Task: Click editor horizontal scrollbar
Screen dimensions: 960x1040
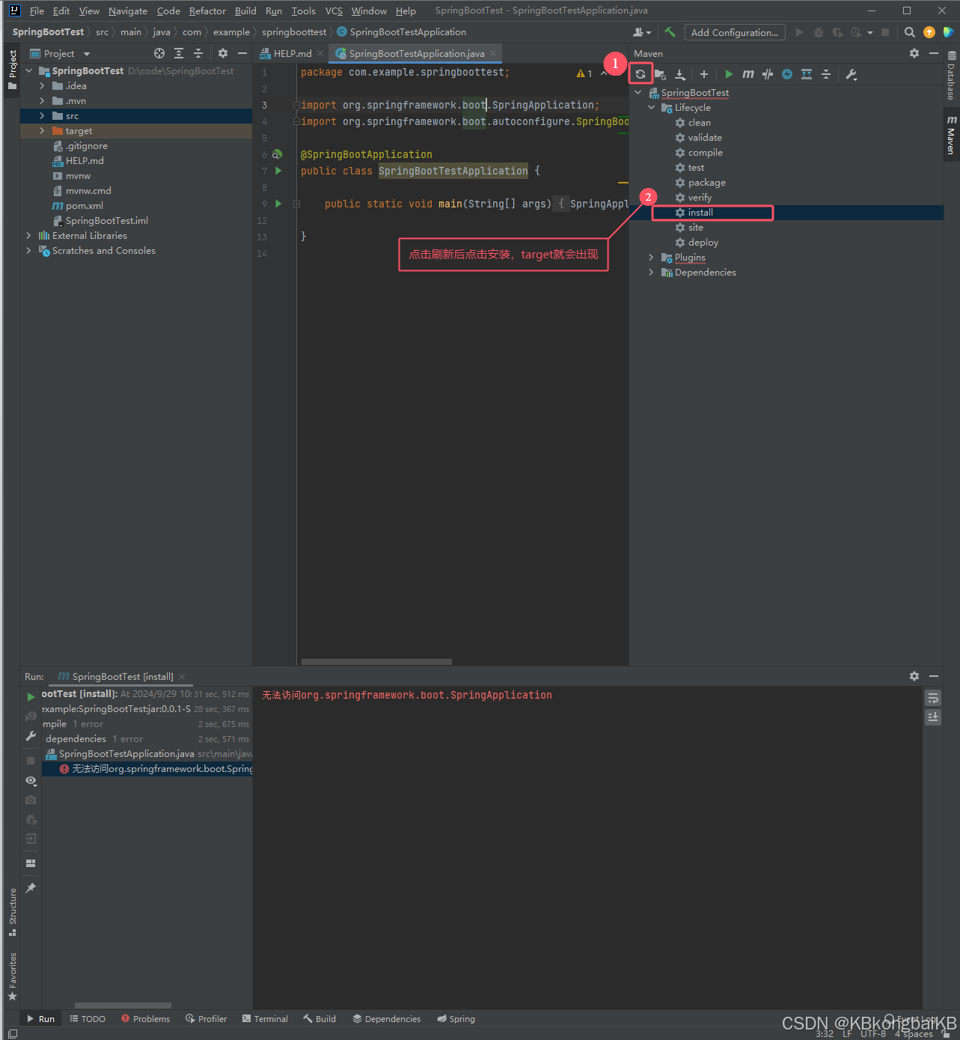Action: pyautogui.click(x=376, y=662)
